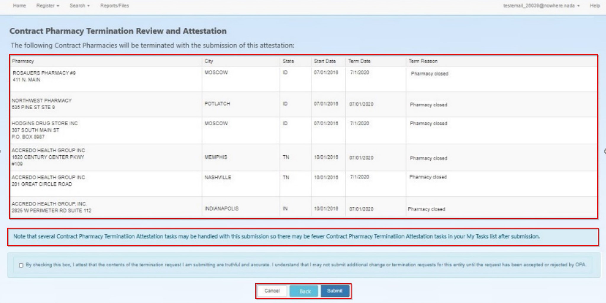Open the Reports/Files menu item
Viewport: 606px width, 303px height.
[x=115, y=6]
